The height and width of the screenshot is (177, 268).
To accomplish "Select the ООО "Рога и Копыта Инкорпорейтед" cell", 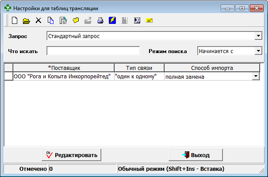I will tap(64, 76).
